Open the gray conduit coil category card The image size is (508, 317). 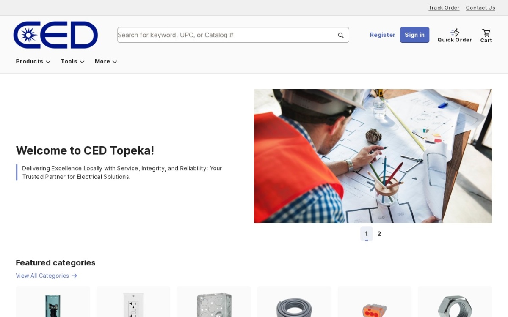[x=294, y=302]
